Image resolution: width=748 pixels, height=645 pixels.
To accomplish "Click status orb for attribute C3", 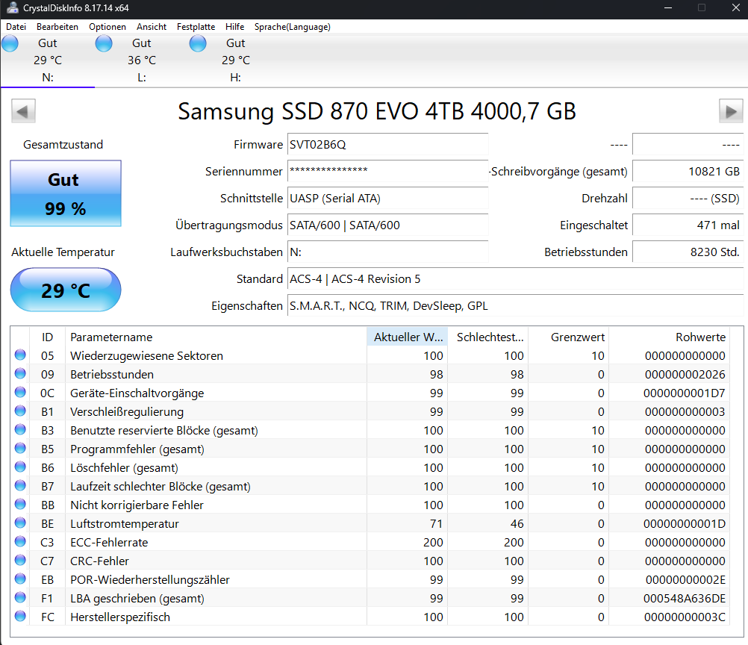I will (x=20, y=541).
